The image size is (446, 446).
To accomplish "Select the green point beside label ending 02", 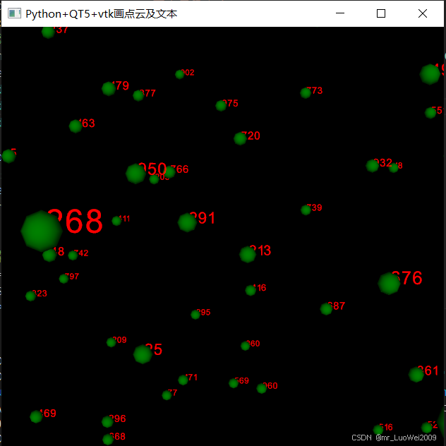I will tap(179, 74).
